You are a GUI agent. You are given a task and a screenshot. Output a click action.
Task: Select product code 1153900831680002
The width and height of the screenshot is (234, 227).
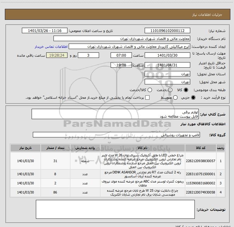(x=201, y=183)
